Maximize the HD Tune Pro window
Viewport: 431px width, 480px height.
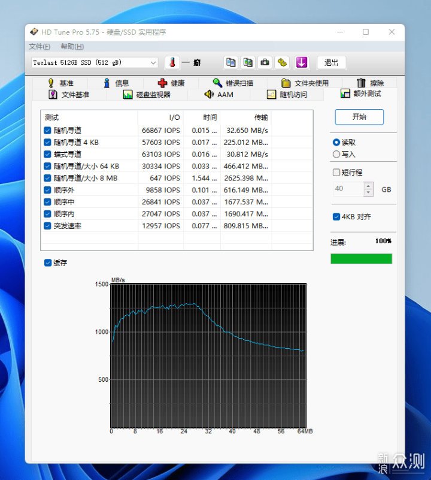[366, 32]
